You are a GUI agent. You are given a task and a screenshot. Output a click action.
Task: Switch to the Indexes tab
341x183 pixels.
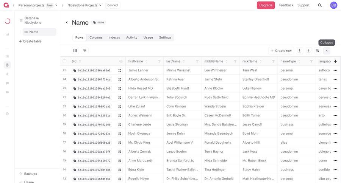[114, 37]
